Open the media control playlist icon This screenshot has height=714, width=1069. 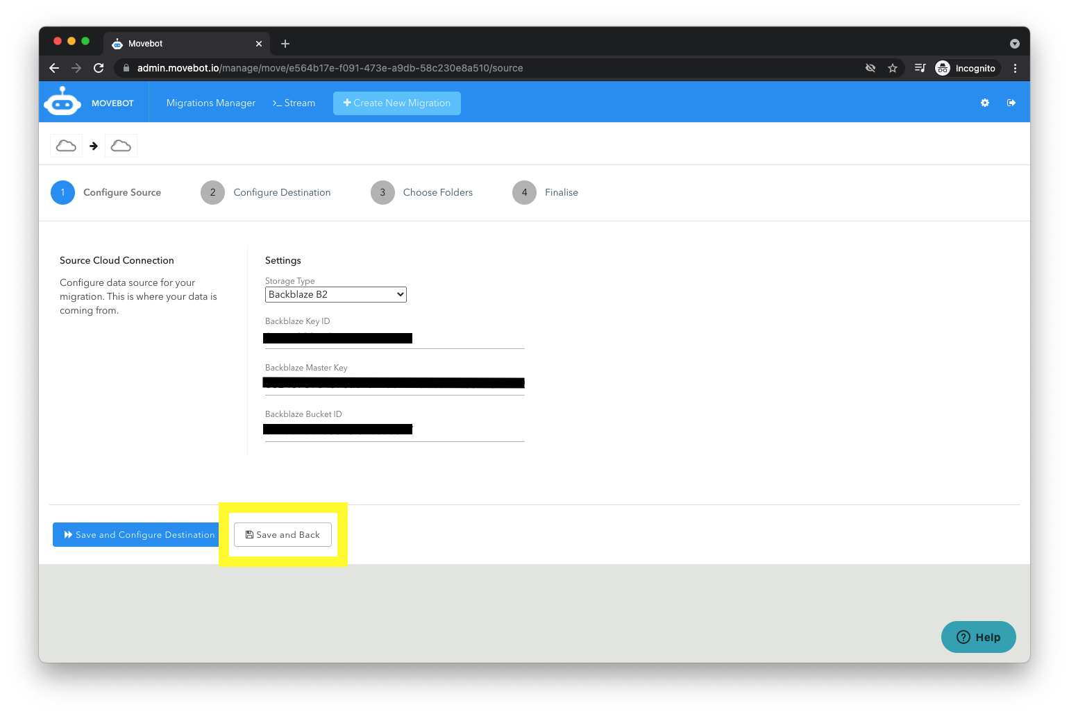tap(920, 68)
